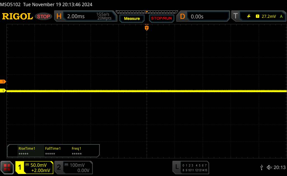Click the MSO5102 date and time header
Viewport: 287px width, 176px height.
click(46, 4)
